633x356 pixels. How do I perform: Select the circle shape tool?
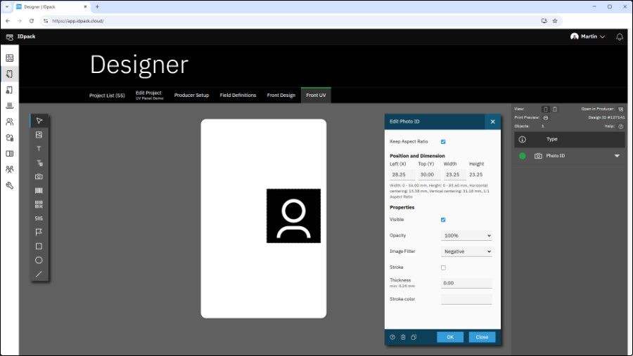[x=39, y=260]
